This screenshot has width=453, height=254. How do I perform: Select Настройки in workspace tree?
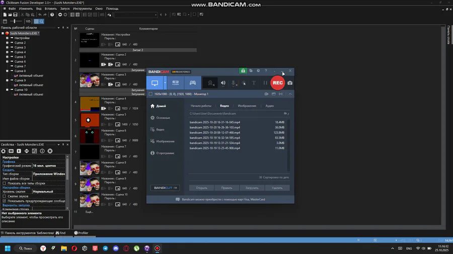[x=22, y=38]
